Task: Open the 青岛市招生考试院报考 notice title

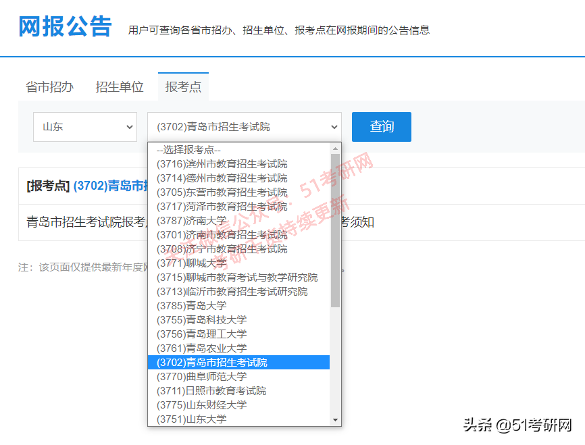Action: pyautogui.click(x=86, y=222)
